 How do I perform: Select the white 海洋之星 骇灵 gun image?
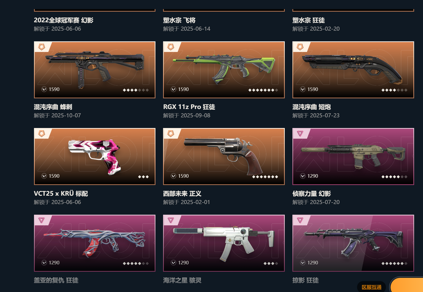[x=223, y=243]
